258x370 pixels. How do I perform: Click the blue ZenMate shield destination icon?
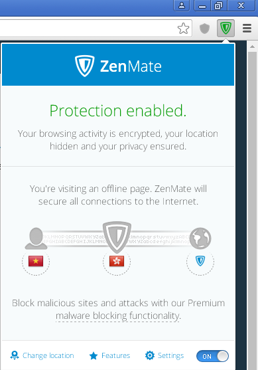pos(200,261)
